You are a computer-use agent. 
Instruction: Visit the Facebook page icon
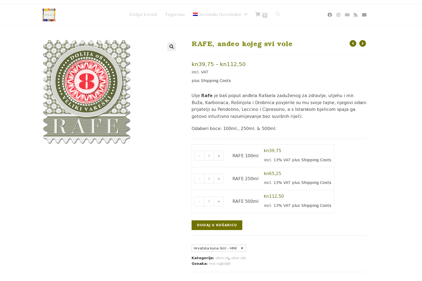tap(330, 15)
